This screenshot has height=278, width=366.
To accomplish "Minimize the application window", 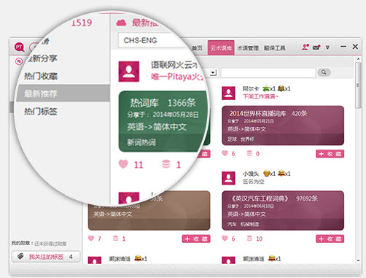I will tap(343, 47).
